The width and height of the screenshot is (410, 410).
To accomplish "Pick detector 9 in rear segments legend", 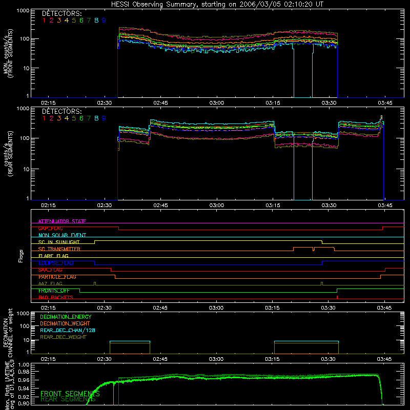I will tap(104, 118).
